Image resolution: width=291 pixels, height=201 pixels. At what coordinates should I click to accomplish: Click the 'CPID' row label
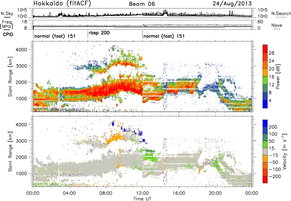8,34
